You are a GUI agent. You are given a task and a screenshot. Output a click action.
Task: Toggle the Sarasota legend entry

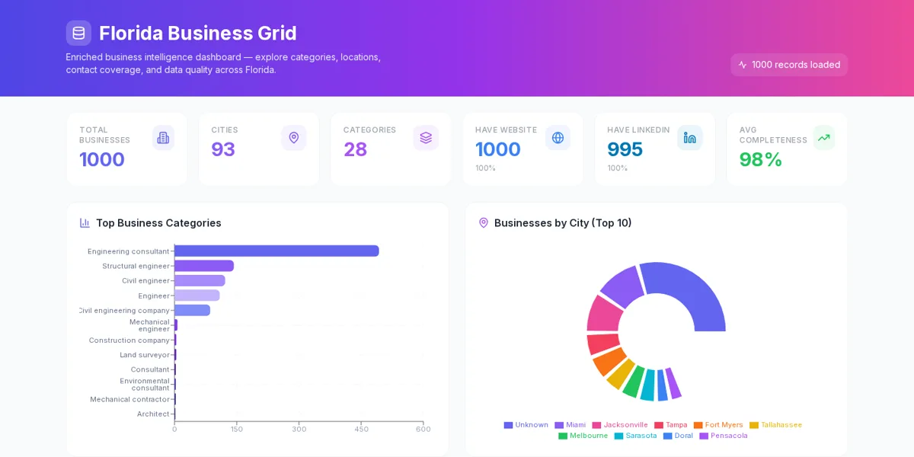pyautogui.click(x=636, y=436)
